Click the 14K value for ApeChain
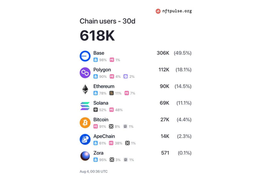The height and width of the screenshot is (181, 272). click(165, 136)
